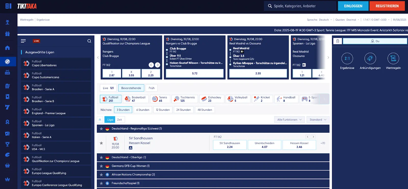Viewport: 408px width, 189px height.
Task: Open the Sprache Deutsch language dropdown
Action: click(325, 20)
